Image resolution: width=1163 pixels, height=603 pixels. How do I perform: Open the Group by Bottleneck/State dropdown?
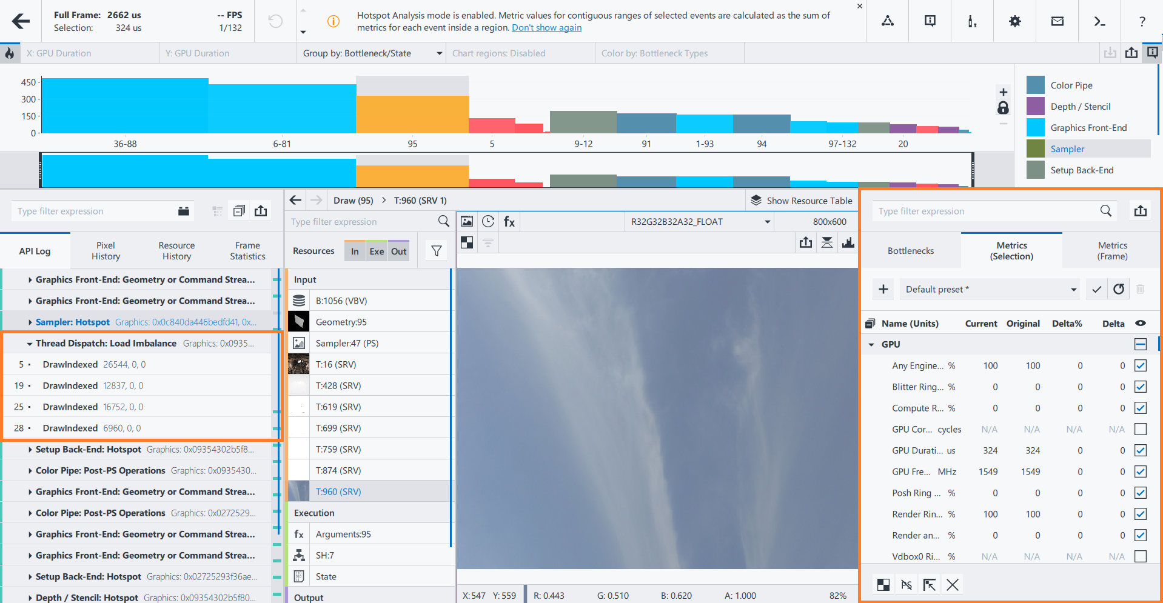tap(372, 53)
